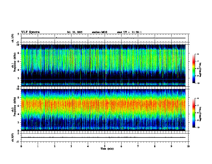Screen dimensions: 212x164
Task: Click time axis tick label "3"
Action: tap(71, 146)
